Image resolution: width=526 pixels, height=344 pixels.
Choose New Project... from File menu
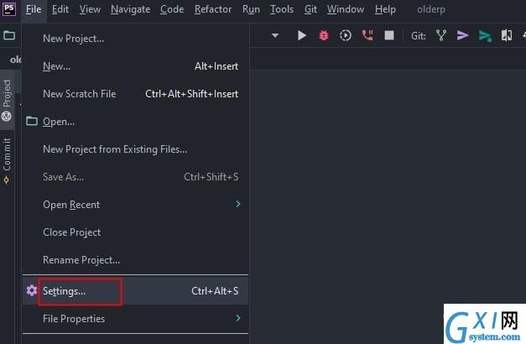136,39
